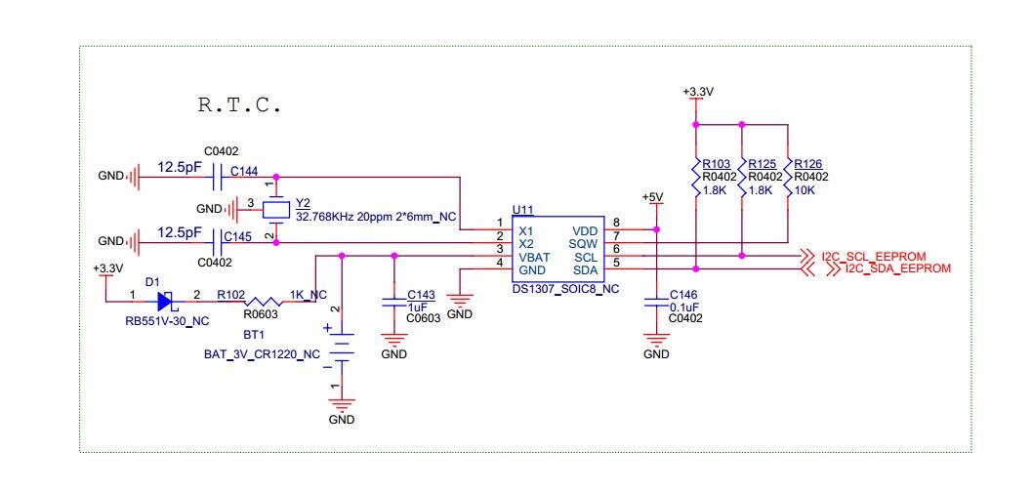Click the ground symbol under C143

393,340
